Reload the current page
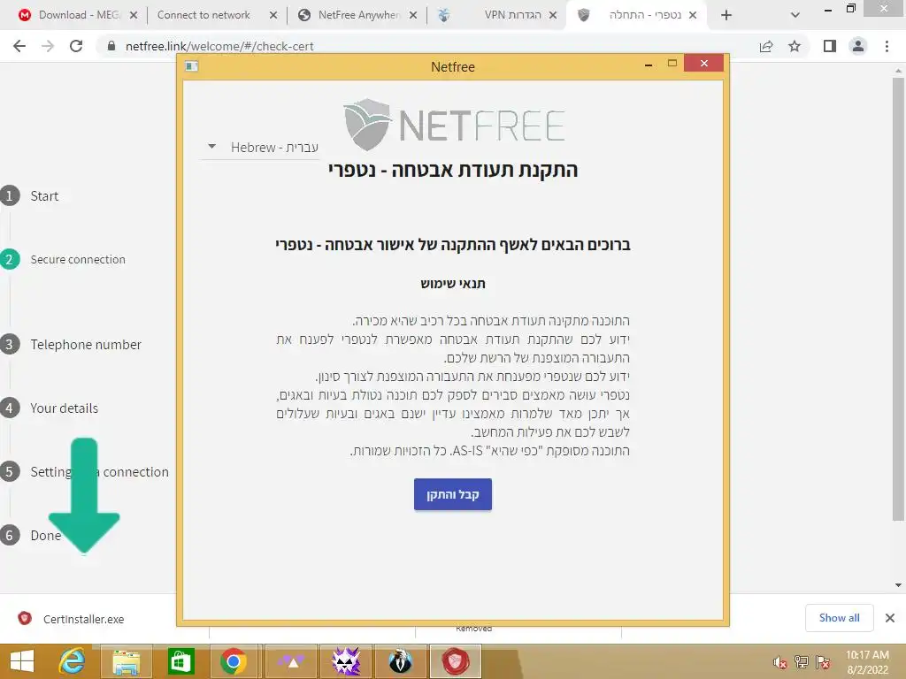 pos(76,46)
